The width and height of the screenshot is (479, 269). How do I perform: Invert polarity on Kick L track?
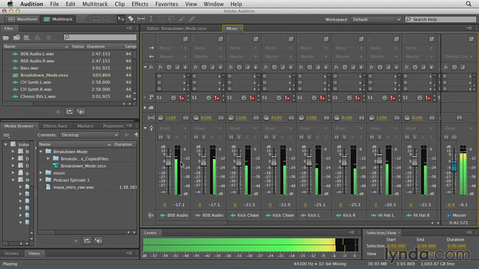[326, 39]
